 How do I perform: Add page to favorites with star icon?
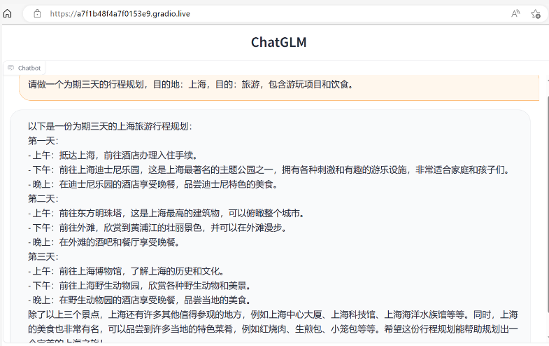[x=536, y=13]
